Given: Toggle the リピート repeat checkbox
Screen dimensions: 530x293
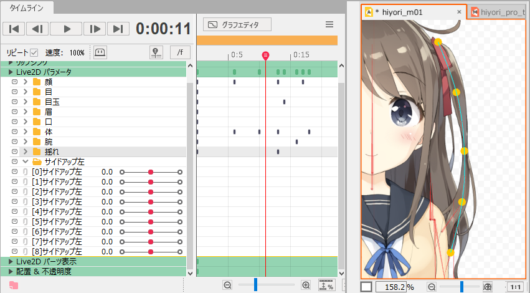Looking at the screenshot, I should tap(34, 53).
